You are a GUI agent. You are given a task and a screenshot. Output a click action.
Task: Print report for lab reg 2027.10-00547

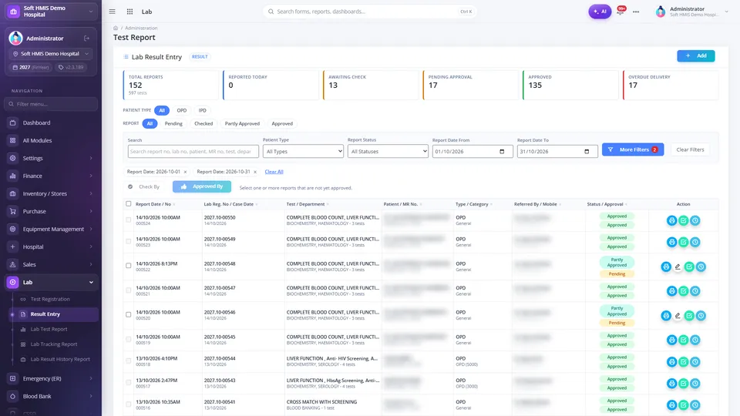(x=671, y=291)
